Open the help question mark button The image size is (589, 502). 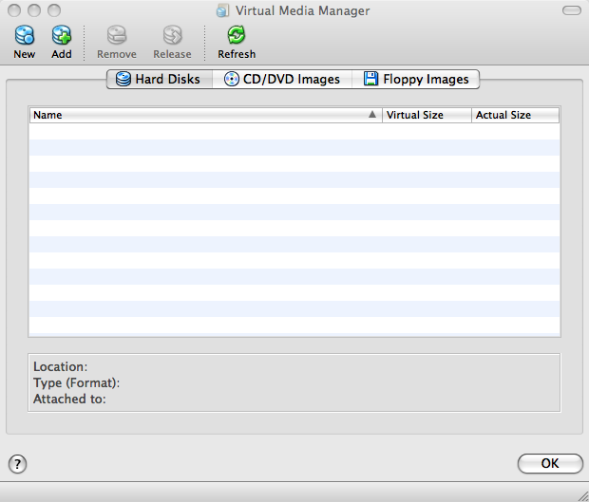coord(17,464)
